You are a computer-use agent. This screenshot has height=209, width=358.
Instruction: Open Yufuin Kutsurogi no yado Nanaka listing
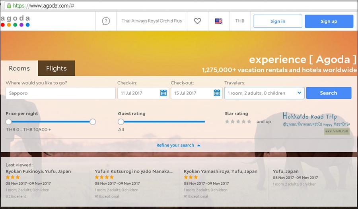pos(134,171)
